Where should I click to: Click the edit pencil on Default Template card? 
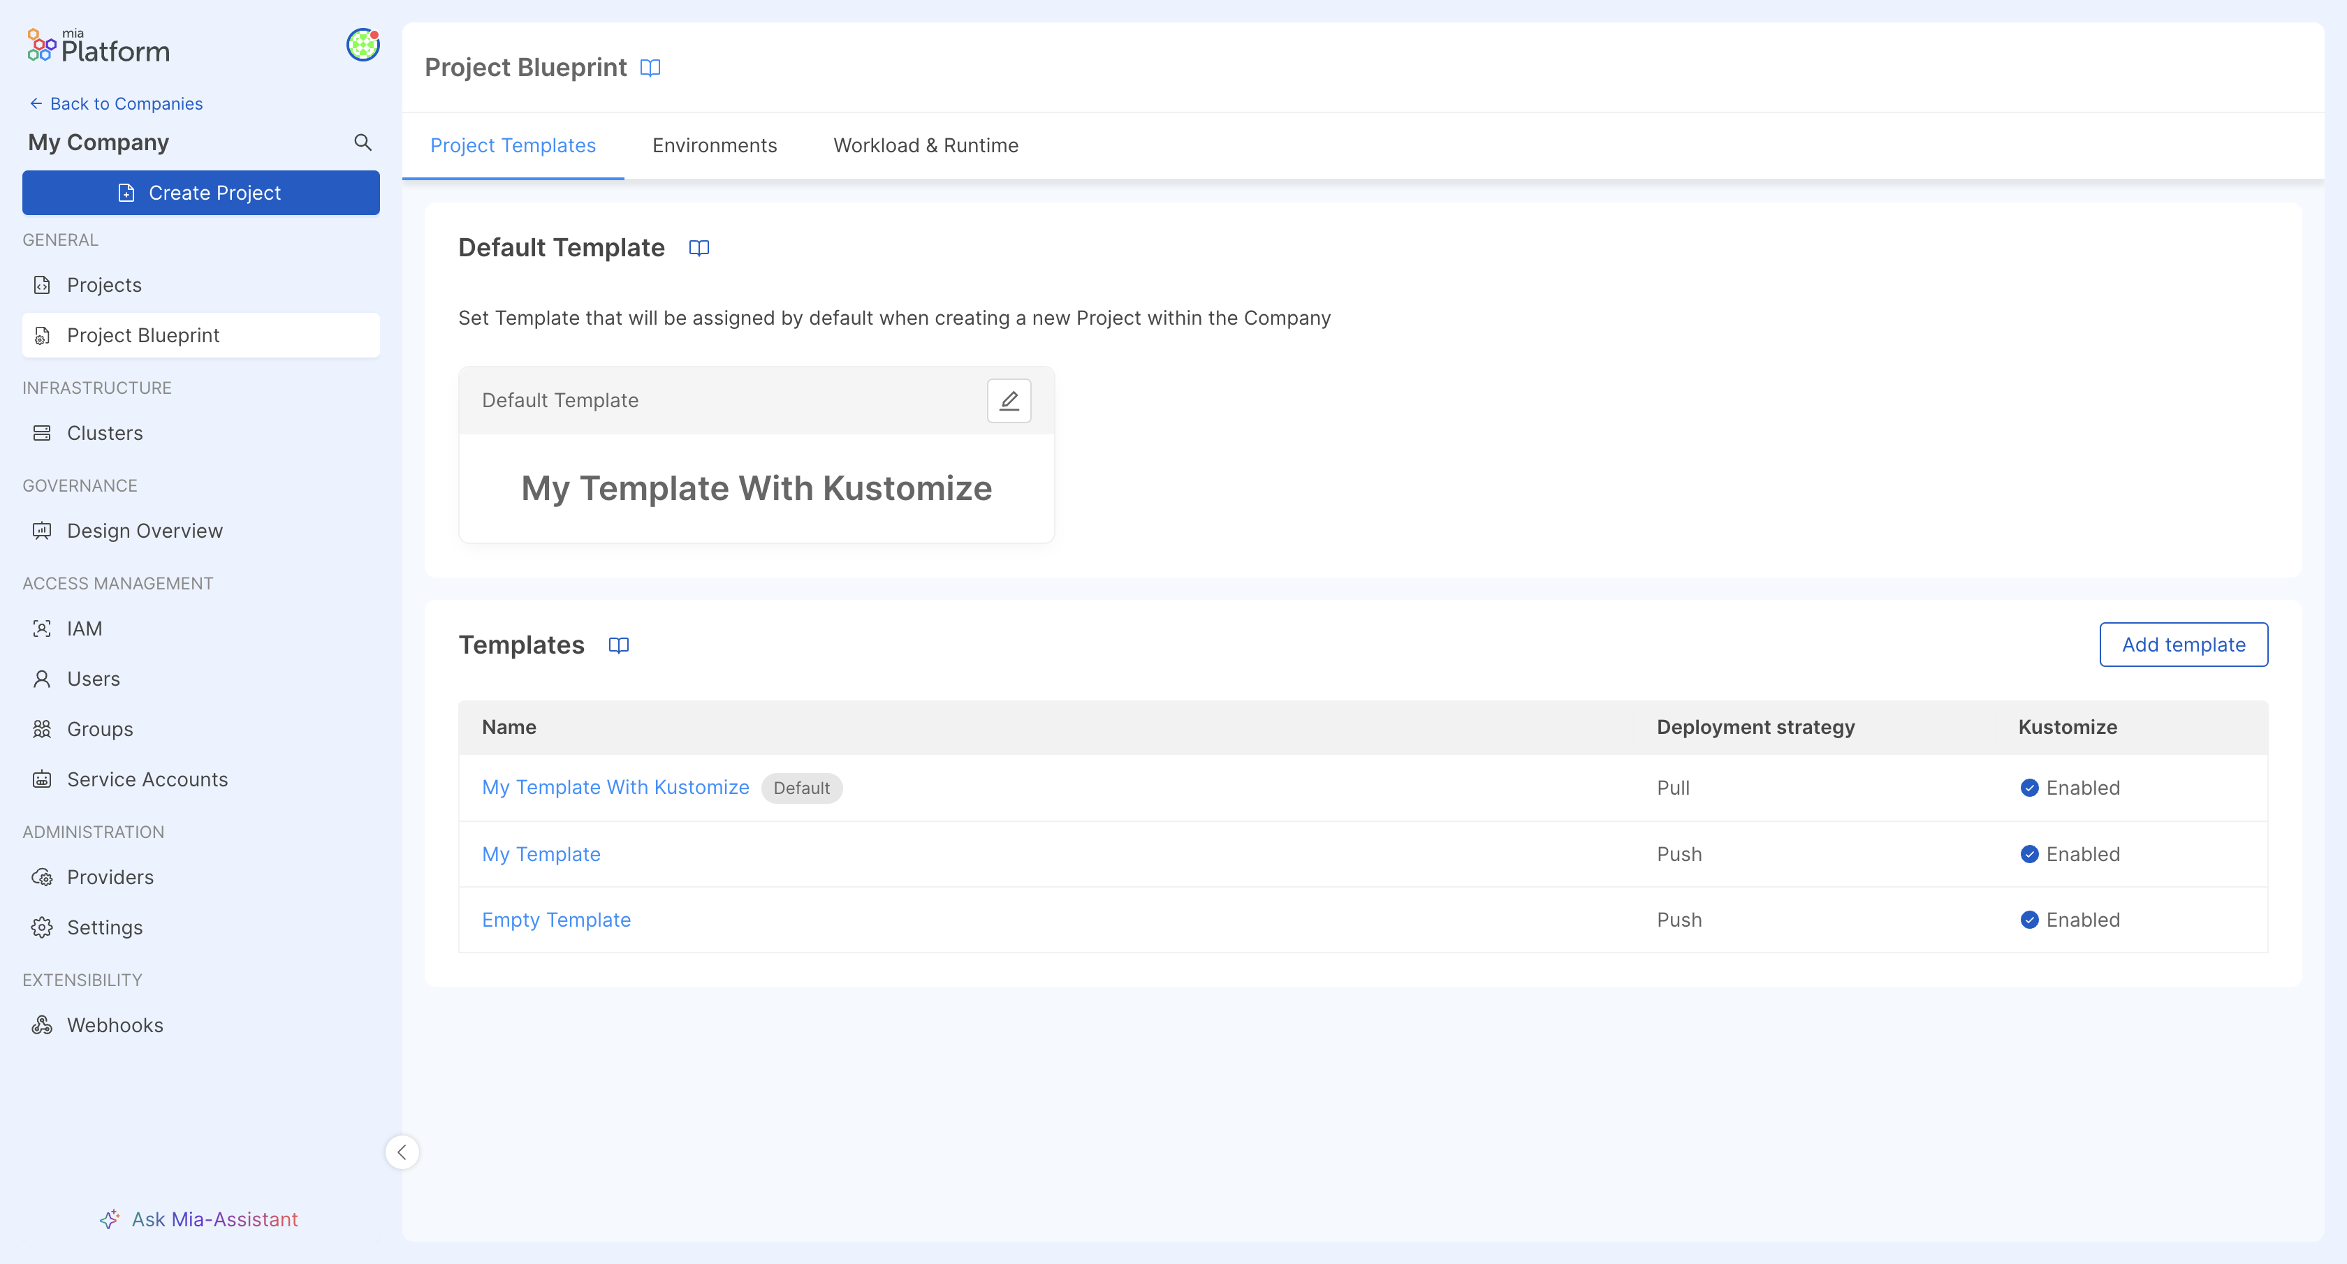(x=1009, y=401)
